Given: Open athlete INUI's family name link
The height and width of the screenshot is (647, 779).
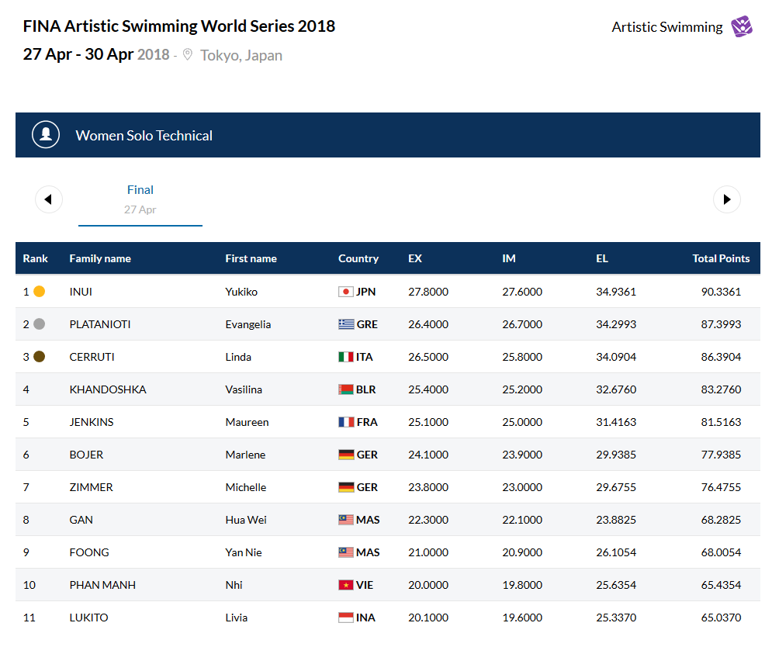Looking at the screenshot, I should pyautogui.click(x=81, y=292).
